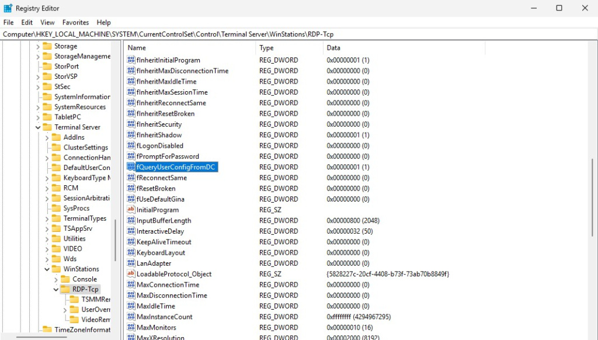Image resolution: width=598 pixels, height=340 pixels.
Task: Expand the UserOverride subkey chevron
Action: point(65,310)
